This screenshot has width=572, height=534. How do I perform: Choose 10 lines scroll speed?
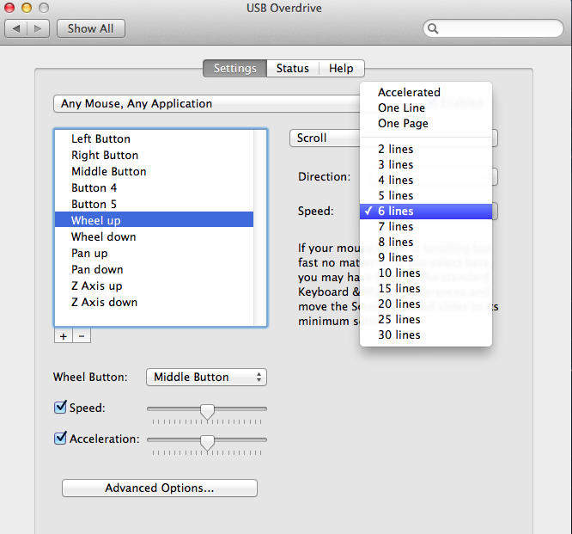point(426,273)
